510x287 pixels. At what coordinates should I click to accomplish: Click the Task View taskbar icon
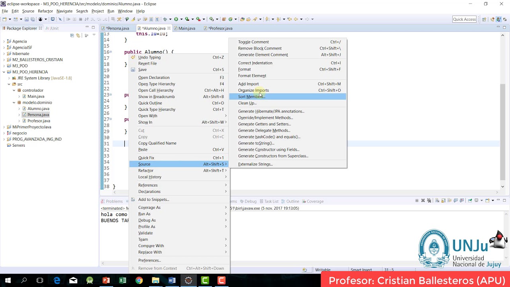point(40,281)
